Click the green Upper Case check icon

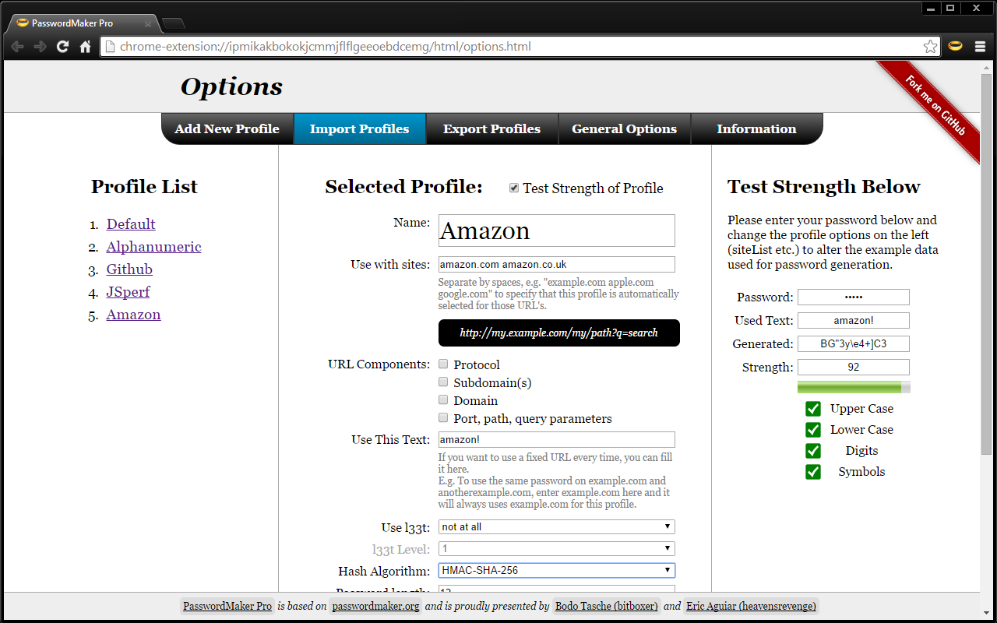813,409
